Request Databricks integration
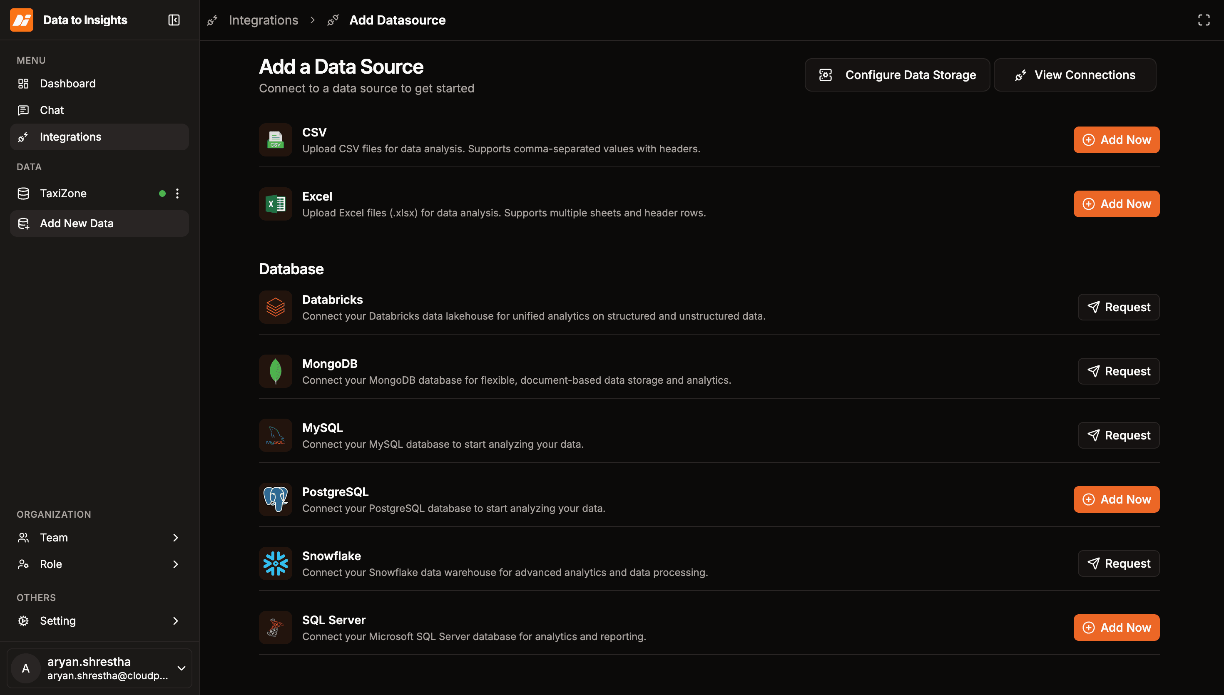 1119,307
